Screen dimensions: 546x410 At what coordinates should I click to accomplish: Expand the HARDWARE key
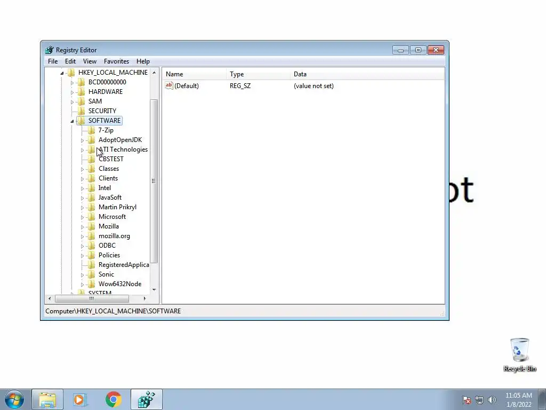pos(72,92)
